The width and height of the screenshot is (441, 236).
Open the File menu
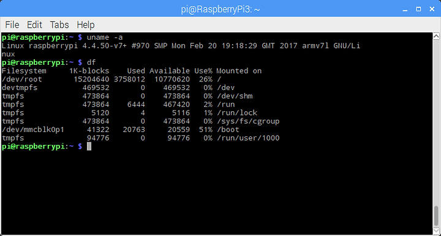click(12, 24)
